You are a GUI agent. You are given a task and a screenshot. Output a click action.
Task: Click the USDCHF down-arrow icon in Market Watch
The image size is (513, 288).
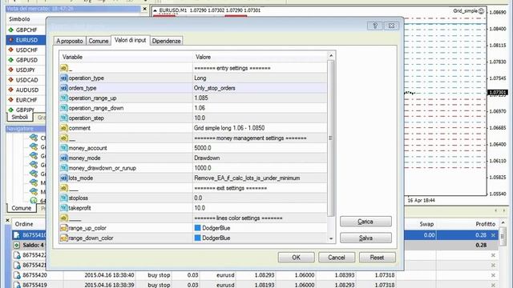click(x=10, y=50)
